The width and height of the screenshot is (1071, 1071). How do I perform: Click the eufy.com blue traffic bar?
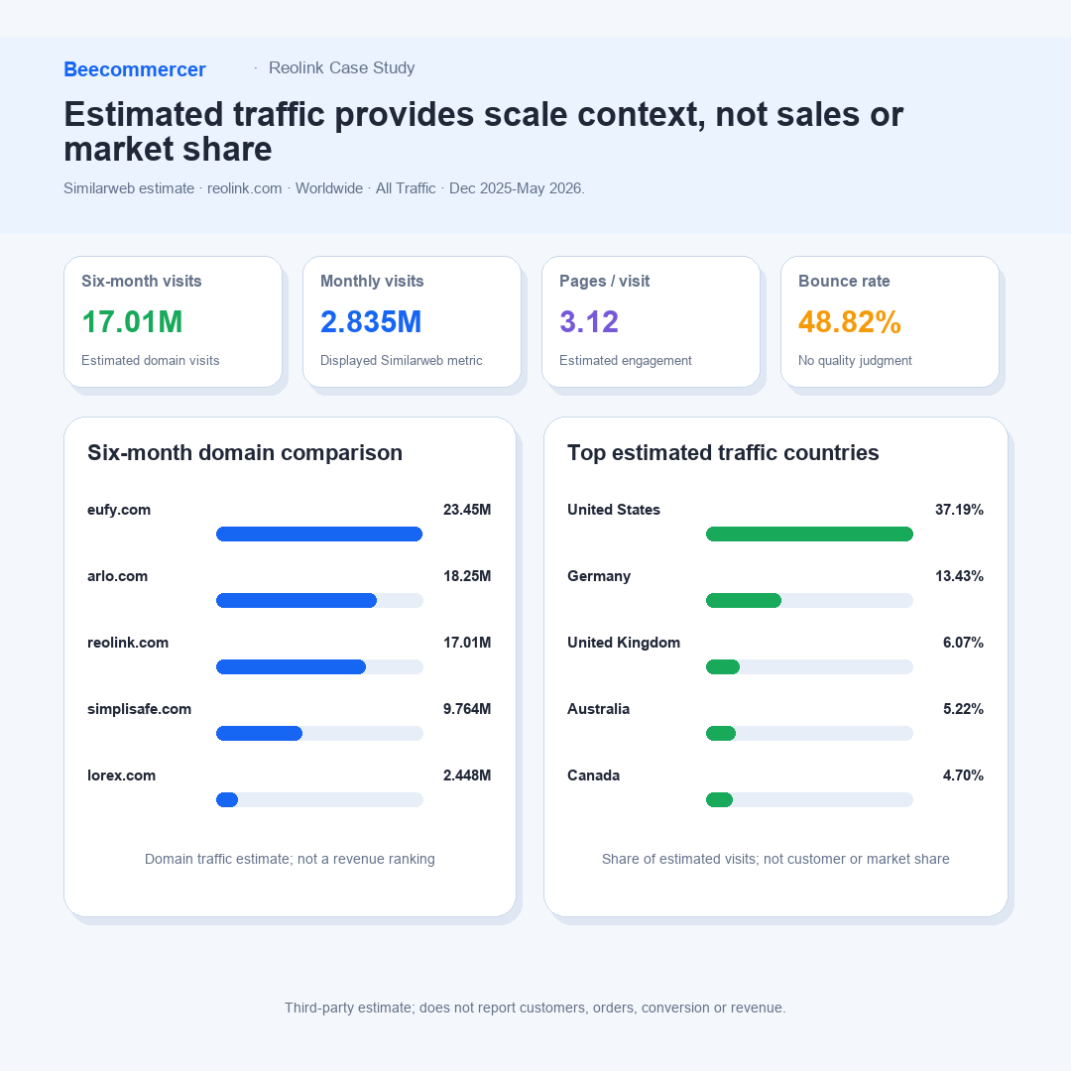[319, 535]
